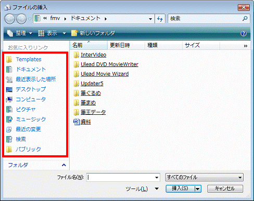Click the ピクチャ icon
The width and height of the screenshot is (254, 201).
click(9, 110)
